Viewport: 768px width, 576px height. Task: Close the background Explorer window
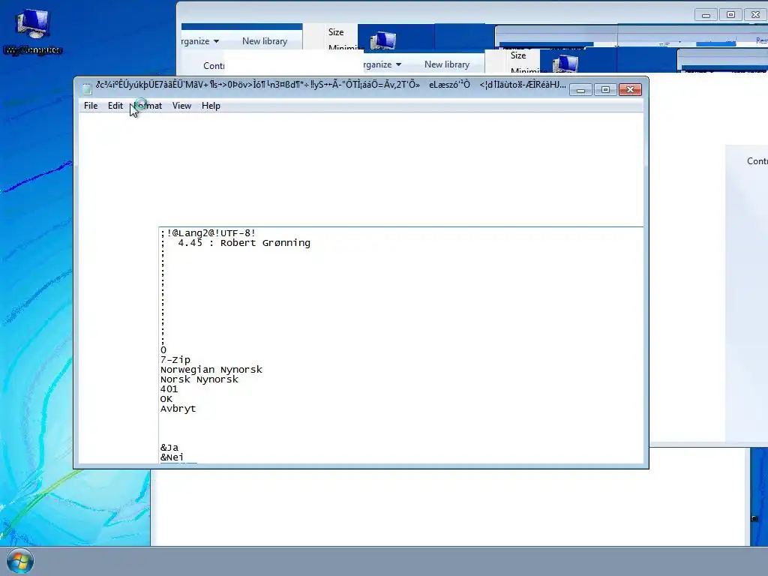click(756, 15)
